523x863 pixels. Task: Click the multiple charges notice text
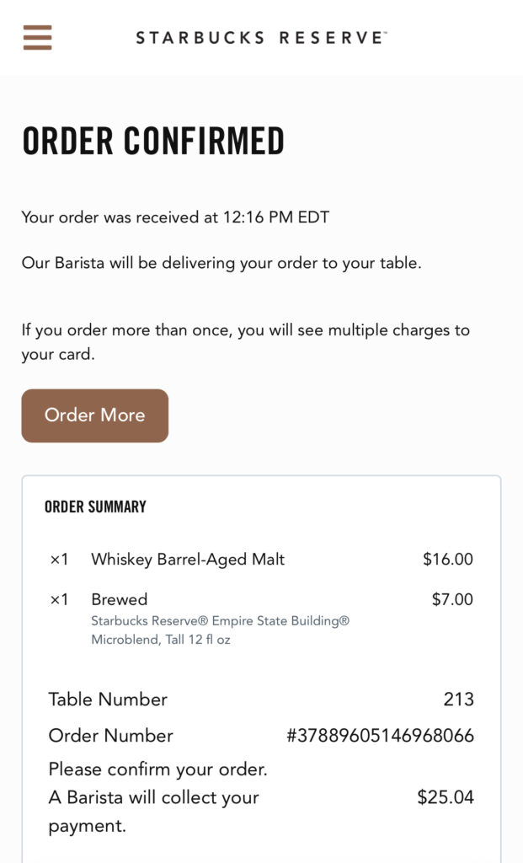click(x=246, y=342)
